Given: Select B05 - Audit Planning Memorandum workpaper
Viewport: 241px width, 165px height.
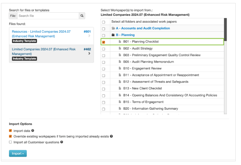Looking at the screenshot, I should [x=104, y=62].
